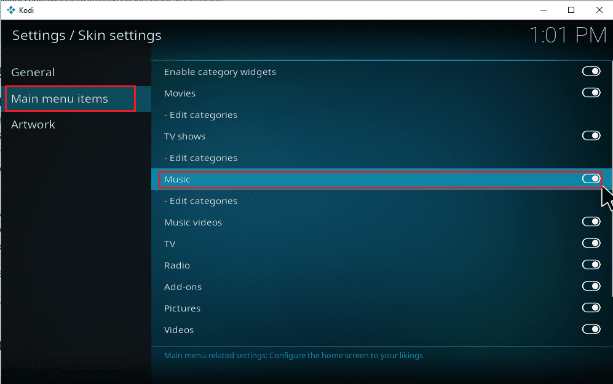Click the Radio label
This screenshot has height=384, width=613.
pos(177,265)
